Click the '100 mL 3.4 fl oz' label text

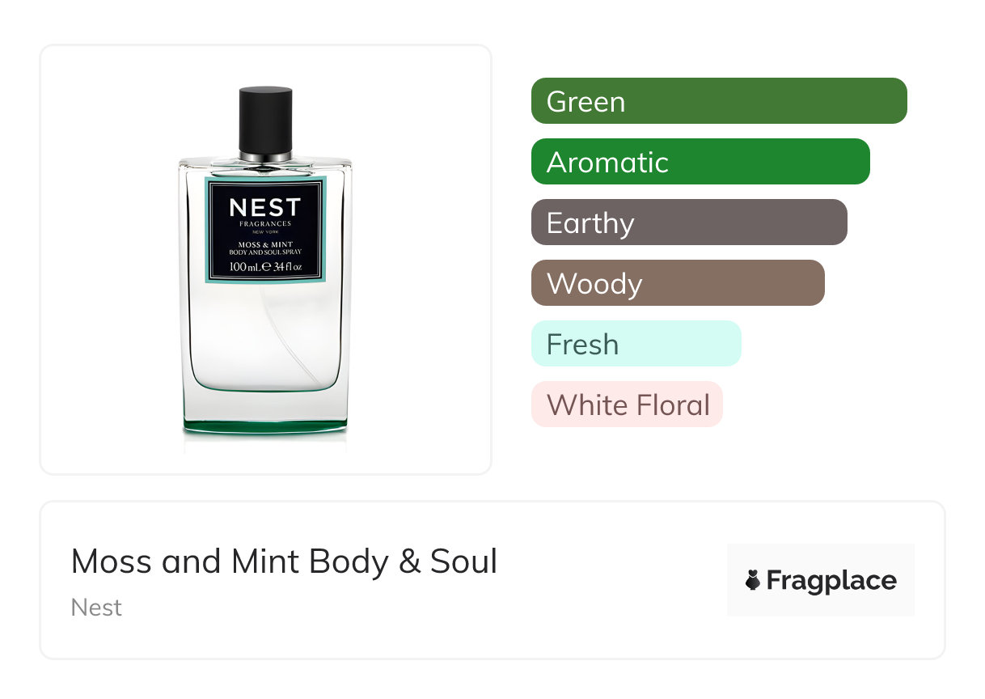[x=265, y=266]
